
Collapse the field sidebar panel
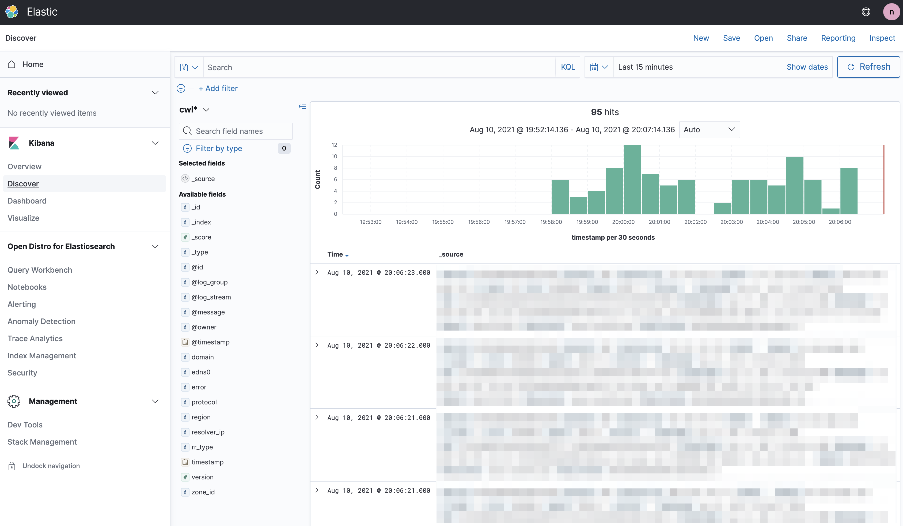302,107
